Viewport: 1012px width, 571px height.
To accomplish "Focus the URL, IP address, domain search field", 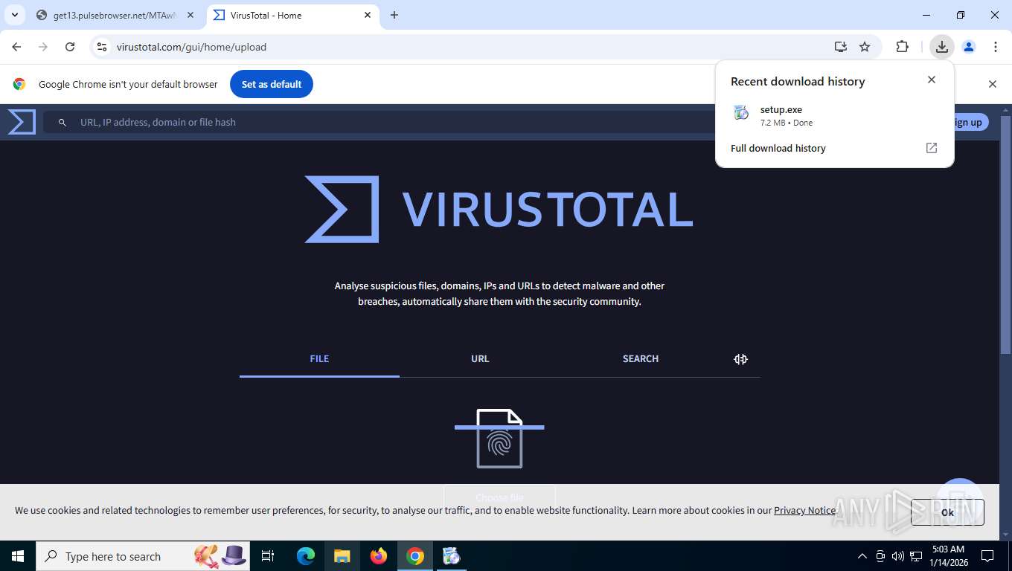I will (387, 123).
